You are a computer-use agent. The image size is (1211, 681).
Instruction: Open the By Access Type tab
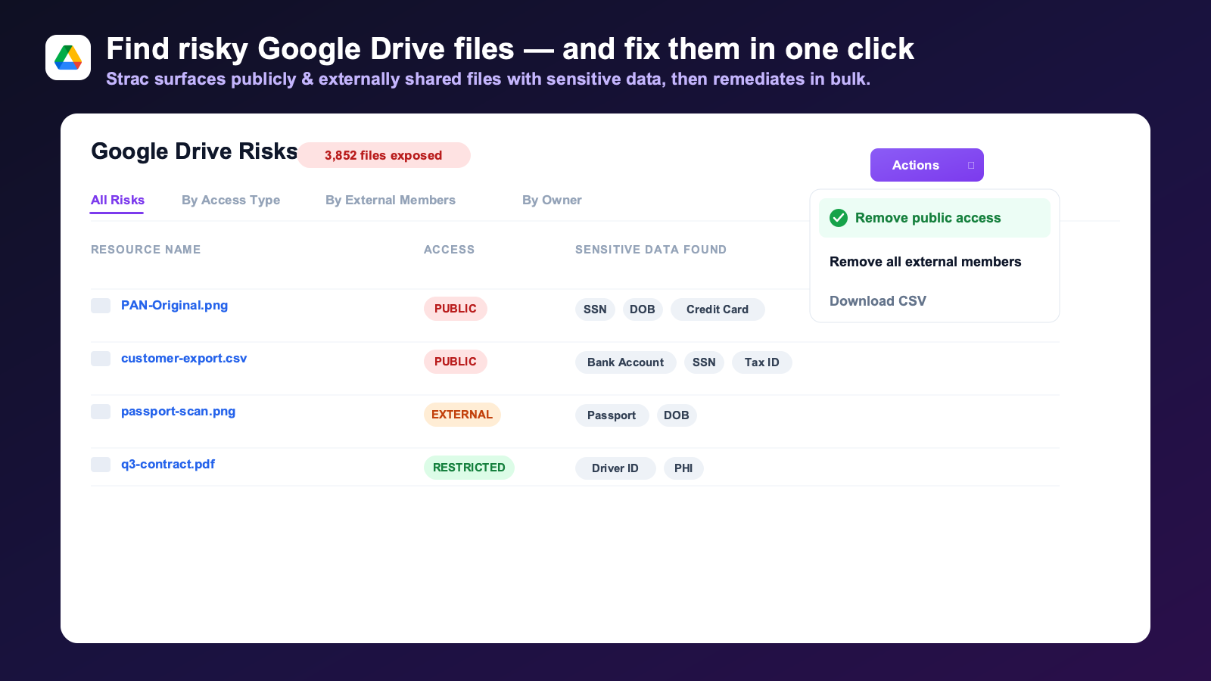coord(231,200)
